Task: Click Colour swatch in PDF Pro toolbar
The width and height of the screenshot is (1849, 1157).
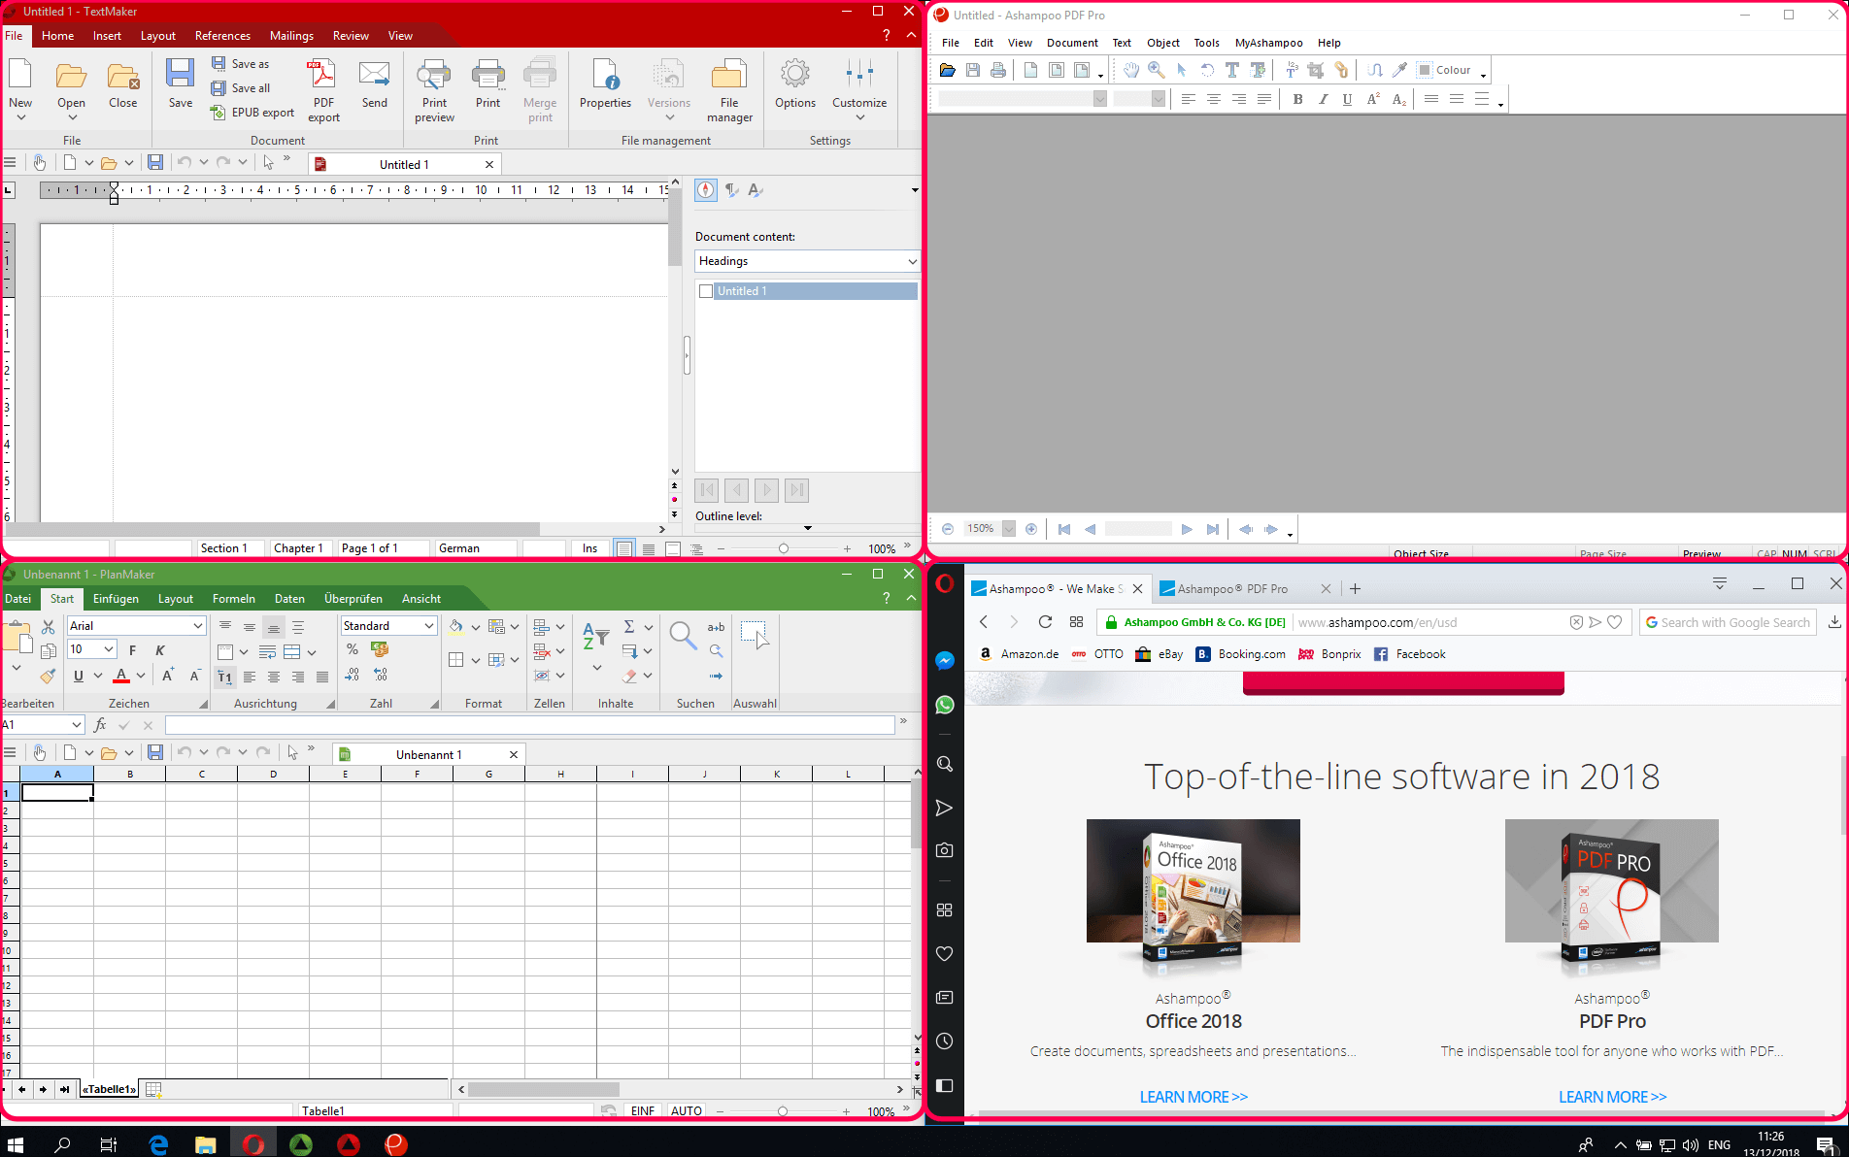Action: tap(1424, 70)
